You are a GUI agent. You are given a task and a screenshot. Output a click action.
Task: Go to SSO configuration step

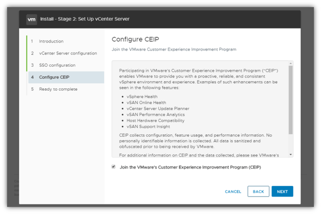[x=57, y=65]
